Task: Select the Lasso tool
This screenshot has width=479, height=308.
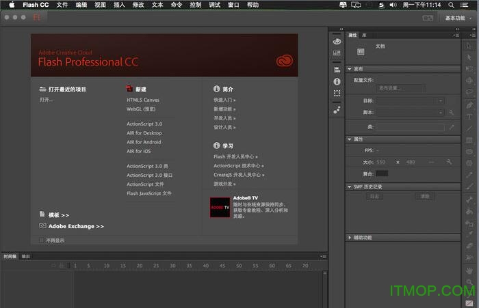Action: [x=469, y=92]
